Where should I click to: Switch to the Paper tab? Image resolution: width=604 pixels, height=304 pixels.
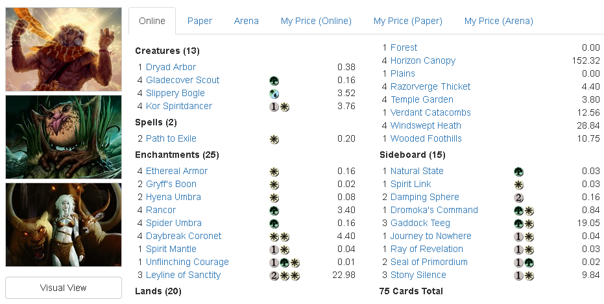click(200, 21)
